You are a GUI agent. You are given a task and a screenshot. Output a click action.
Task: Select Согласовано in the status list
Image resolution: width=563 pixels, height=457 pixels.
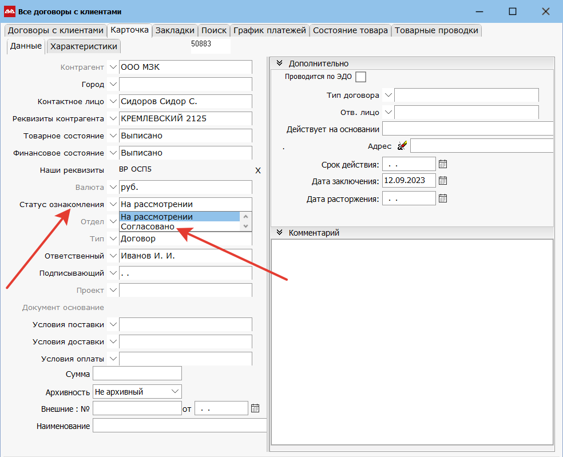pos(148,226)
